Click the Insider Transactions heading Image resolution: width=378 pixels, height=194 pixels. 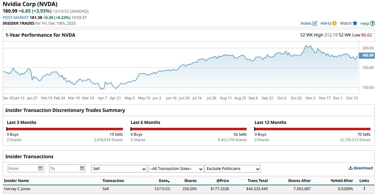[29, 157]
